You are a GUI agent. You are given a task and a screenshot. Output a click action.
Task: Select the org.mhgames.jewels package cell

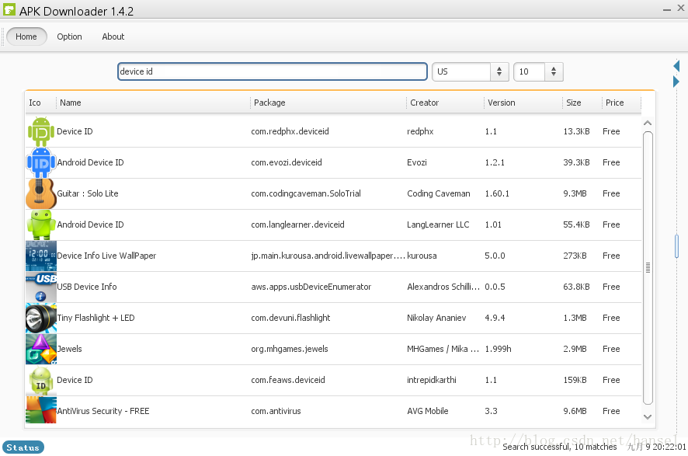pos(290,350)
